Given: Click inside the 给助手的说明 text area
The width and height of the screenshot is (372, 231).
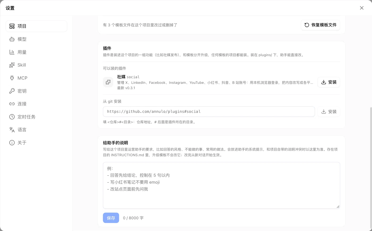Looking at the screenshot, I should 221,185.
